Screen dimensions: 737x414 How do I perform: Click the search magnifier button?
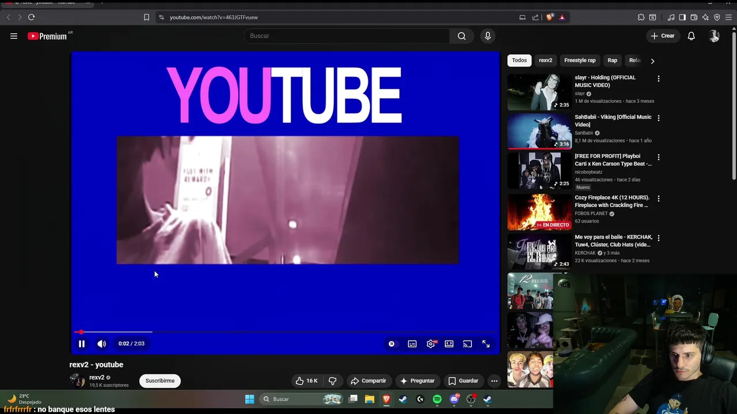tap(462, 36)
